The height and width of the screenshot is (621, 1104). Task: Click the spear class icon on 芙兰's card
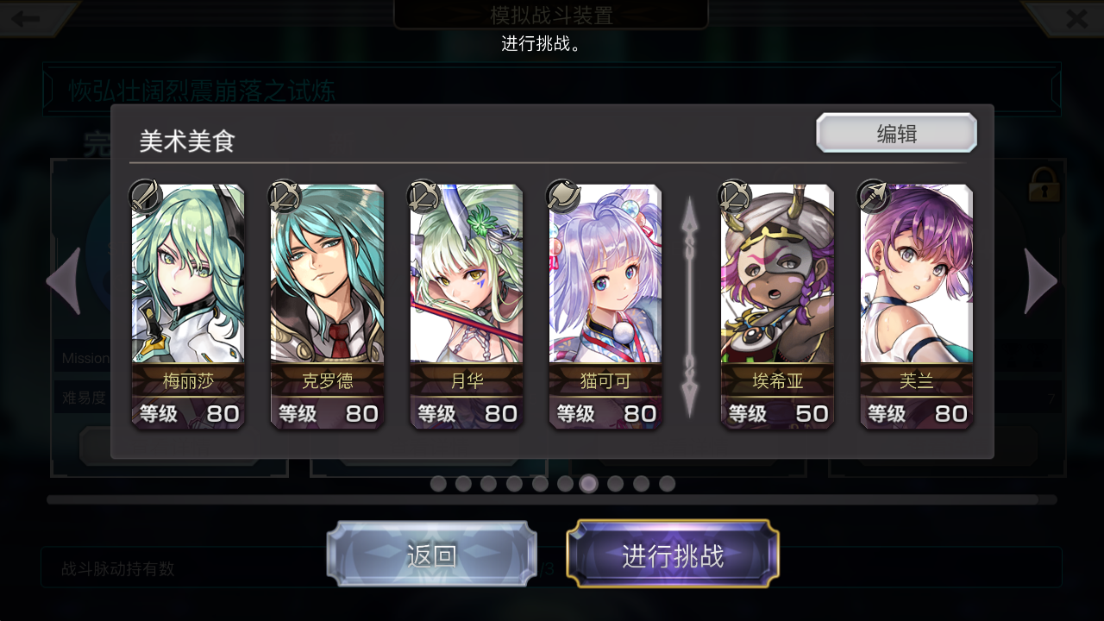[874, 196]
